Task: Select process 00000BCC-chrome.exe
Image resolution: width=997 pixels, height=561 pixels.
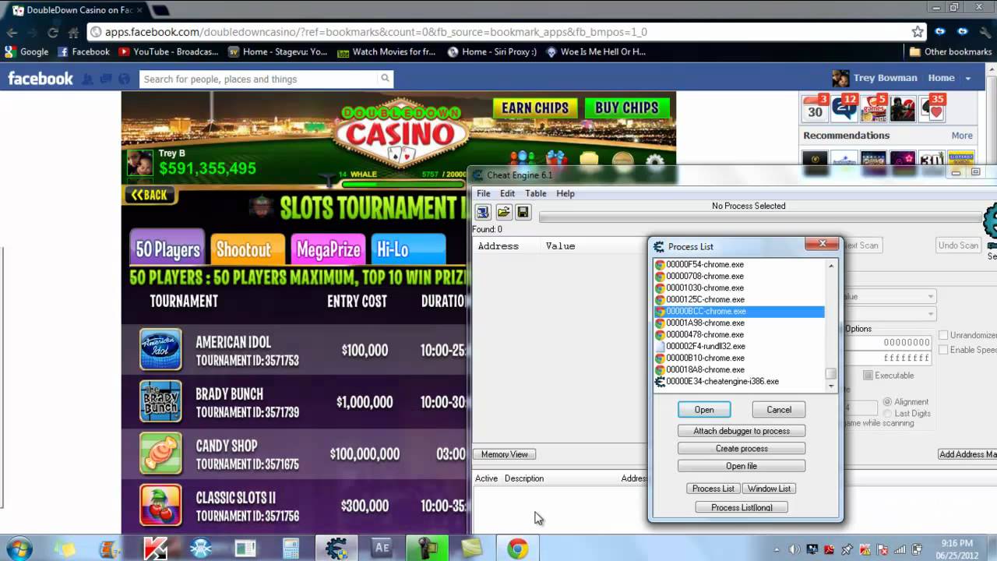Action: click(738, 311)
